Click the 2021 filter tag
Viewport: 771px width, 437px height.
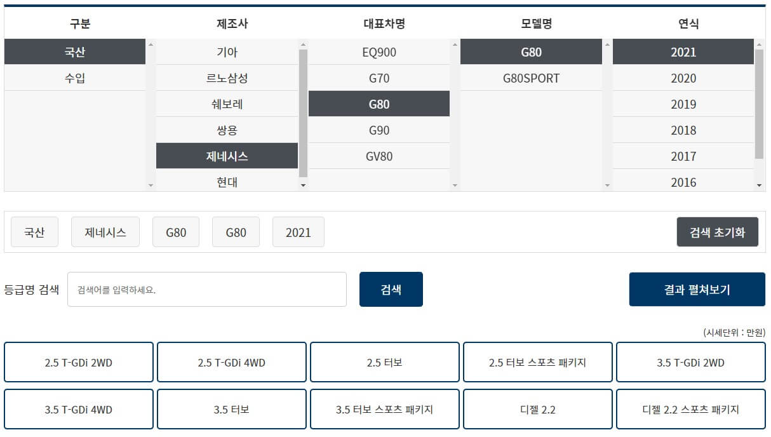[298, 232]
